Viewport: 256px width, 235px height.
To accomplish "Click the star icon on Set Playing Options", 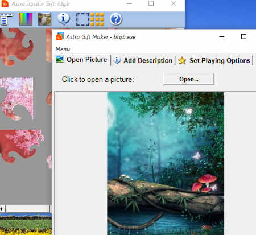I will [x=182, y=60].
